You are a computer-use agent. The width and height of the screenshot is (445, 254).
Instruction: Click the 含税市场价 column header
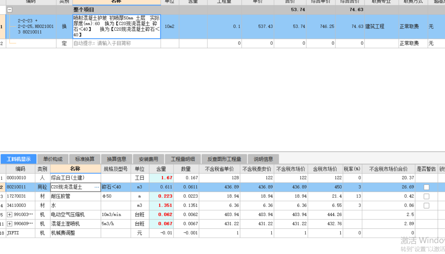[325, 169]
